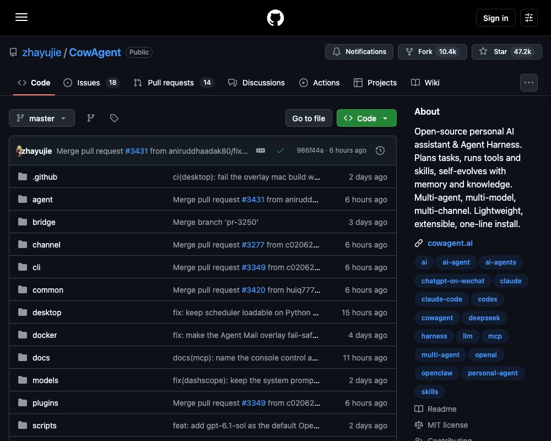The image size is (551, 441).
Task: Select the 'ai-agents' topic tag
Action: [x=500, y=262]
